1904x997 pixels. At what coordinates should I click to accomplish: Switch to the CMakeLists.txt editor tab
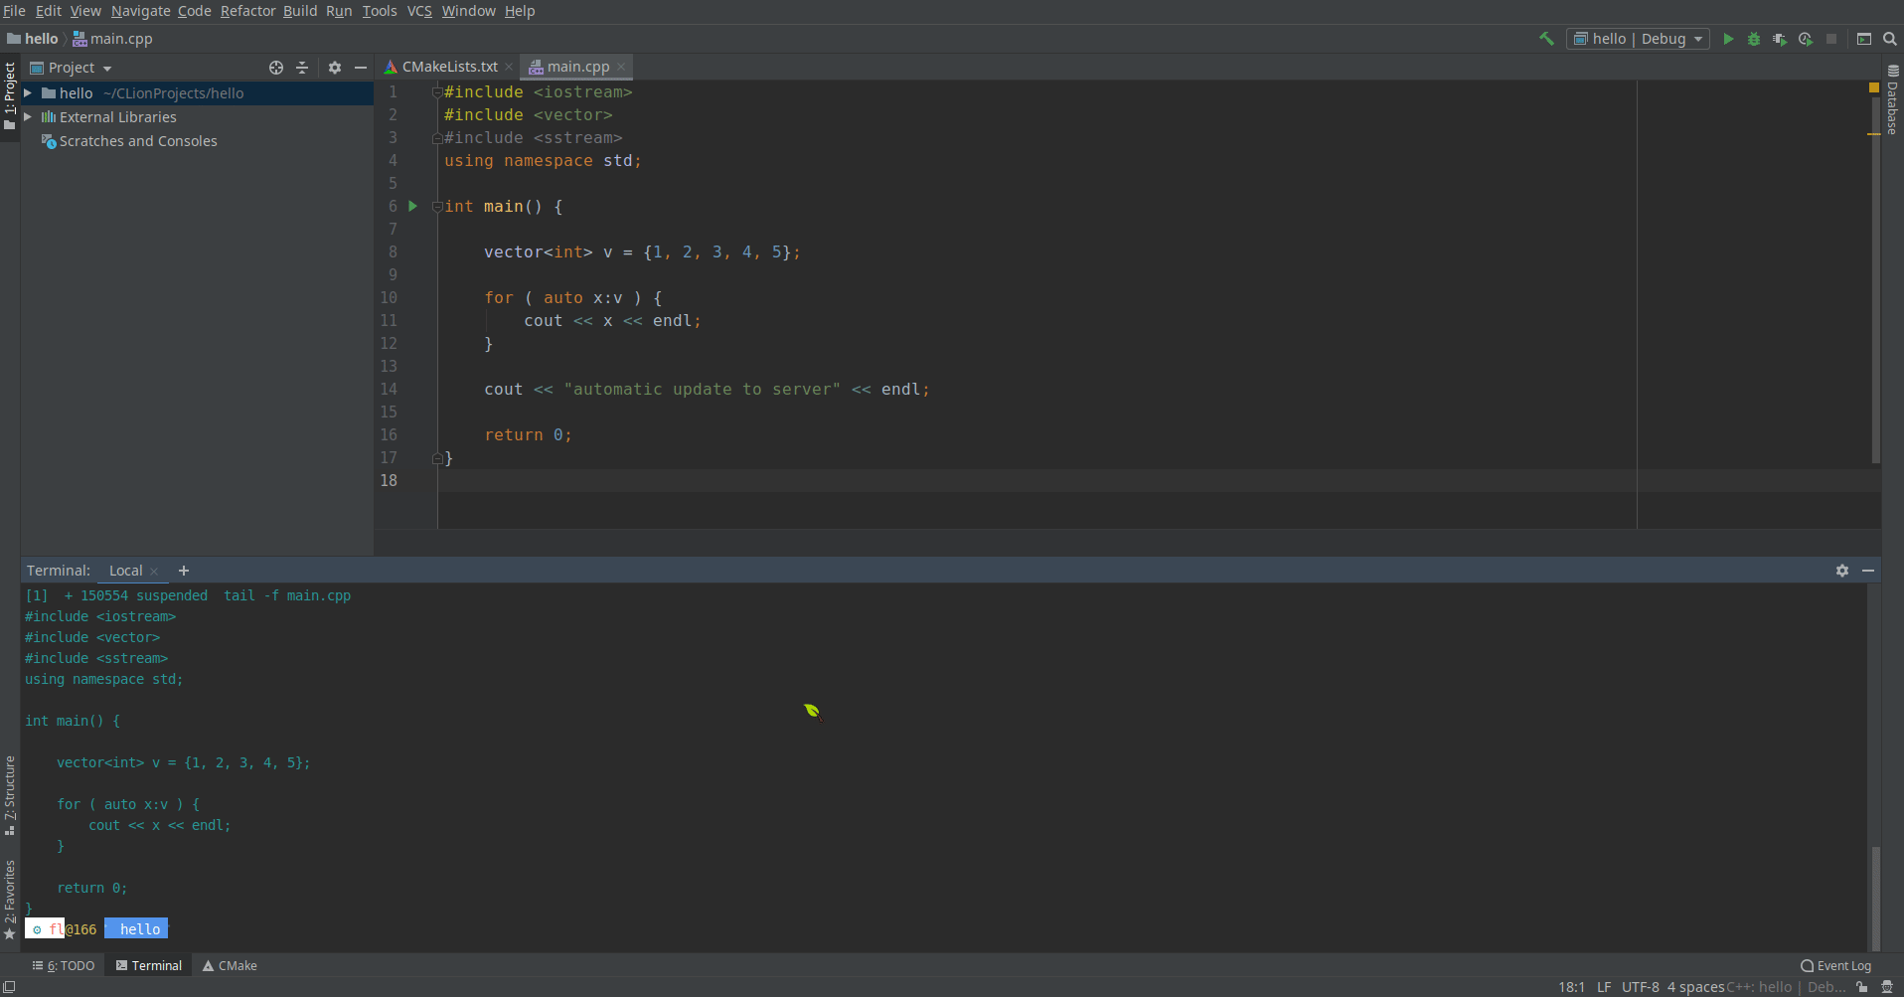point(449,67)
